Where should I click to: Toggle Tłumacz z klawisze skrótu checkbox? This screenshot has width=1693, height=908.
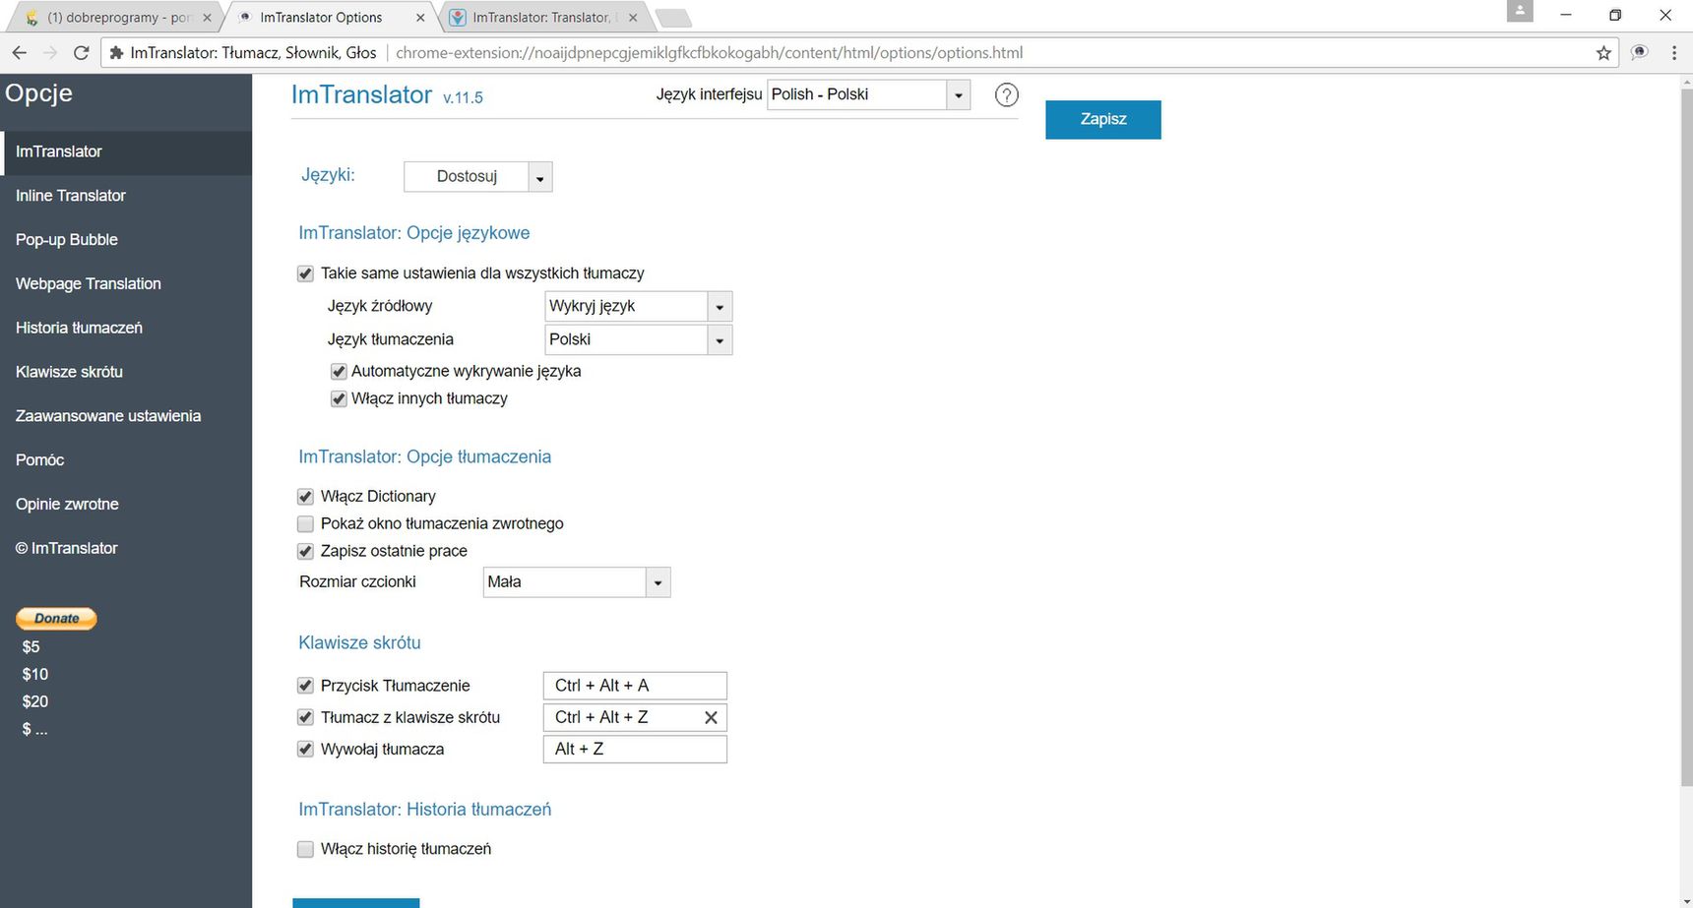[x=305, y=718]
